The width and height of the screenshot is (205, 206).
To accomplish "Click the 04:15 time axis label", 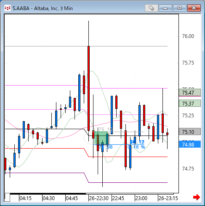I will pyautogui.click(x=26, y=198).
